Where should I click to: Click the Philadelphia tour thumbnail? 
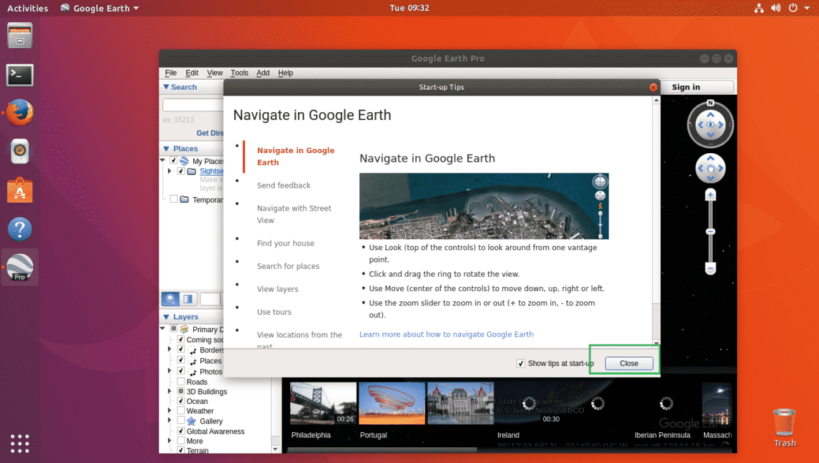point(323,403)
